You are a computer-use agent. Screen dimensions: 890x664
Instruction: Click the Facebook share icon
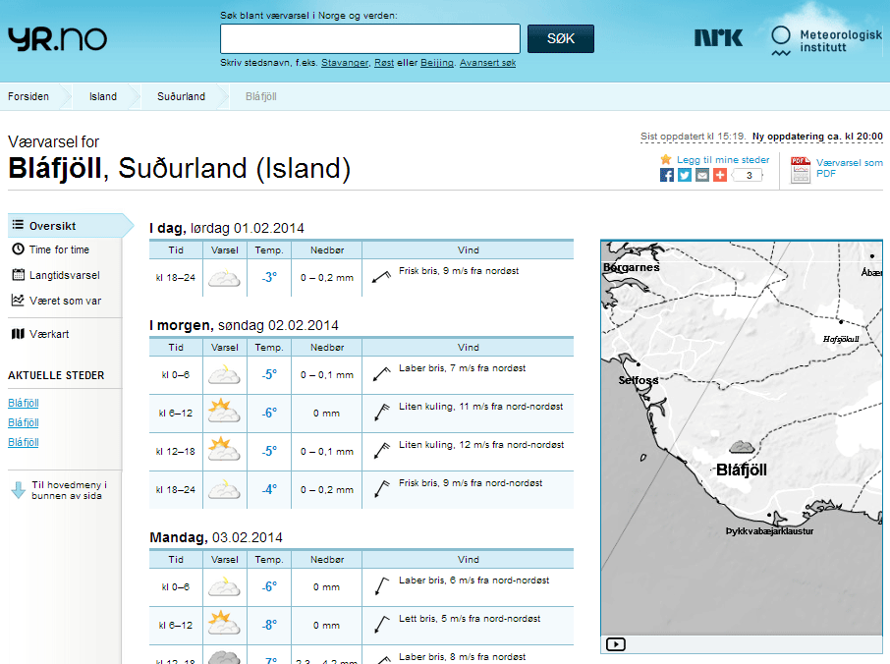tap(667, 175)
